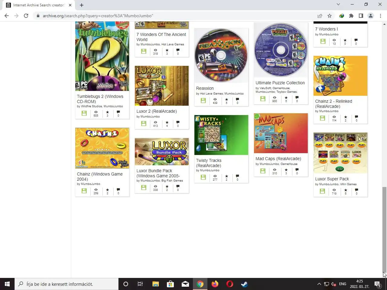
Task: Click the software icon under Luxor Super Pack
Action: tap(322, 191)
